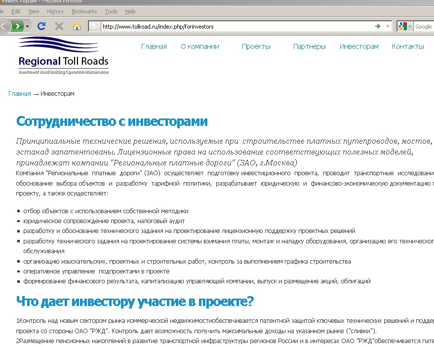Reload the page with the Refresh icon
This screenshot has width=434, height=346.
41,26
